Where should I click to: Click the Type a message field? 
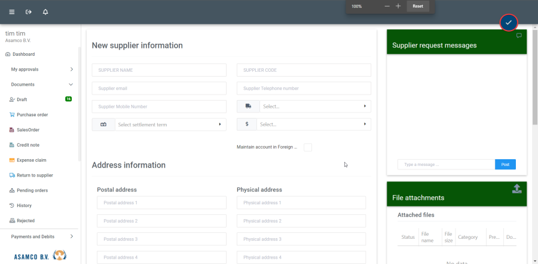(x=446, y=164)
